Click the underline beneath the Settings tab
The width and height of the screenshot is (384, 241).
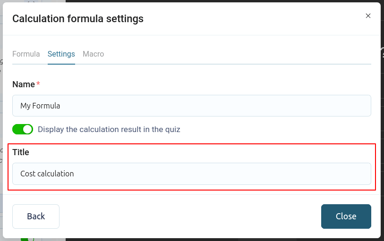(61, 64)
